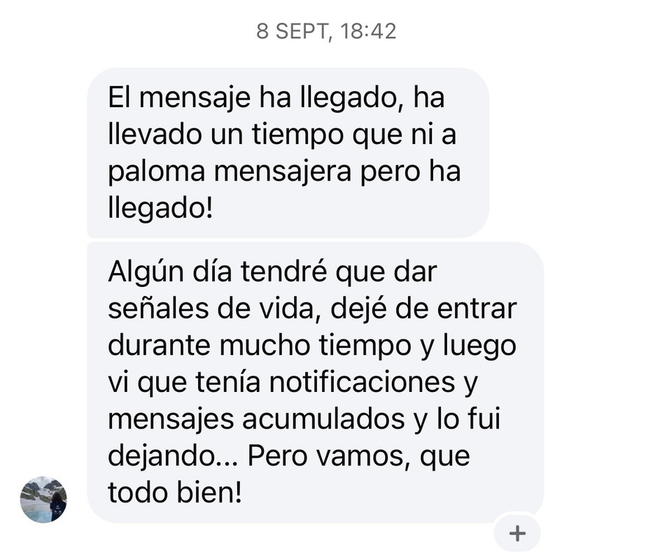Click the 8 SEPT, 18:42 timestamp
The height and width of the screenshot is (560, 653).
(x=326, y=31)
